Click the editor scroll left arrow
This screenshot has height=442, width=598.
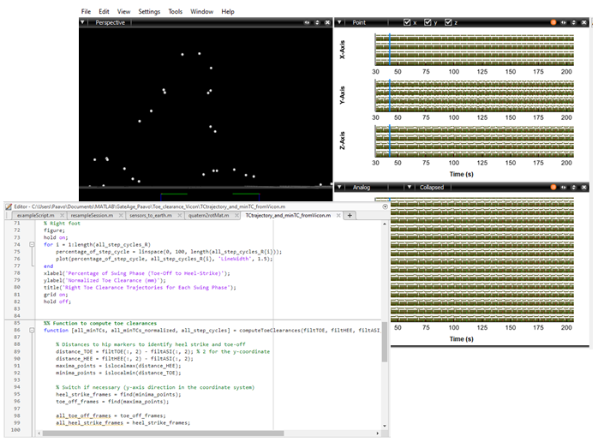coord(39,433)
